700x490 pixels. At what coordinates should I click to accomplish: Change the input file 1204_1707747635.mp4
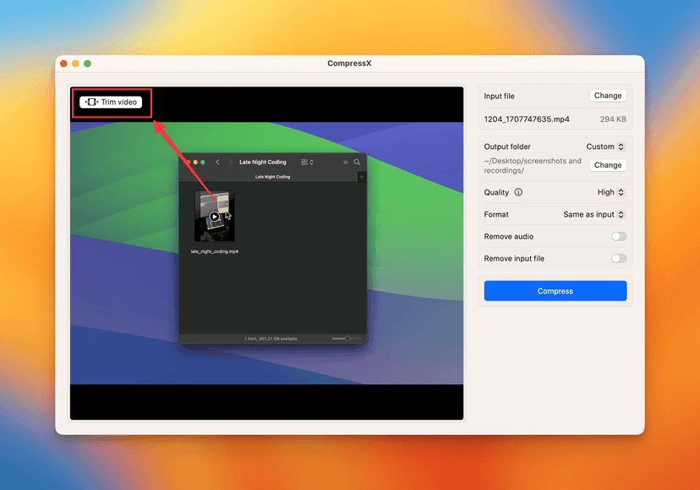tap(607, 96)
